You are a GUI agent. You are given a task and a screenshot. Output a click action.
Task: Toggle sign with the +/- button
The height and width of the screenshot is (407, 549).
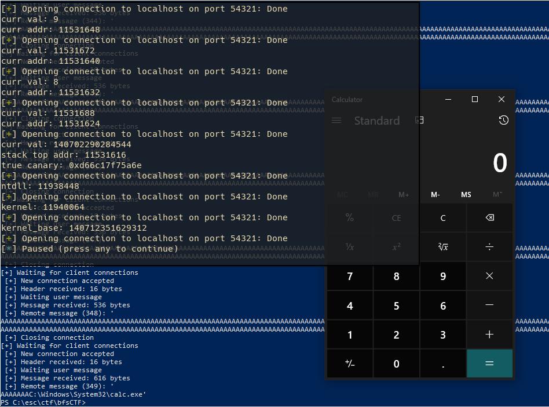pos(350,364)
